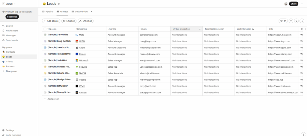Toggle sort arrow on My last interaction

pyautogui.click(x=200, y=29)
